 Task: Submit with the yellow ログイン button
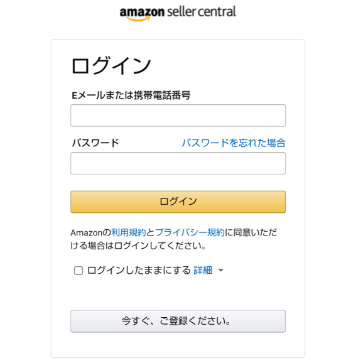click(x=178, y=202)
